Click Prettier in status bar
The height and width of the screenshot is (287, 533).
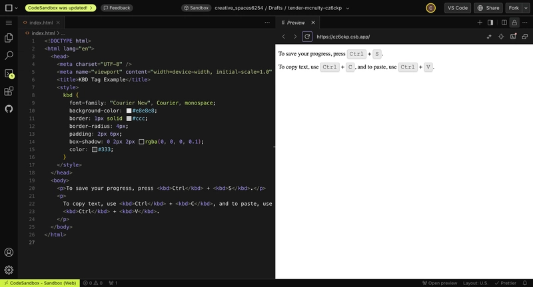click(505, 283)
